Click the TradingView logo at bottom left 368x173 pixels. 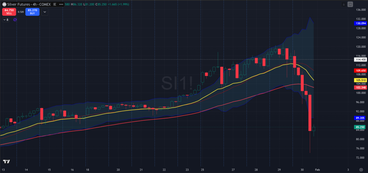coord(6,162)
